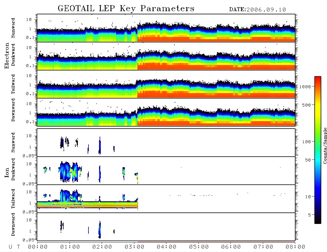Screen dimensions: 327x252
Task: Click the "5" color bar value
Action: point(309,215)
